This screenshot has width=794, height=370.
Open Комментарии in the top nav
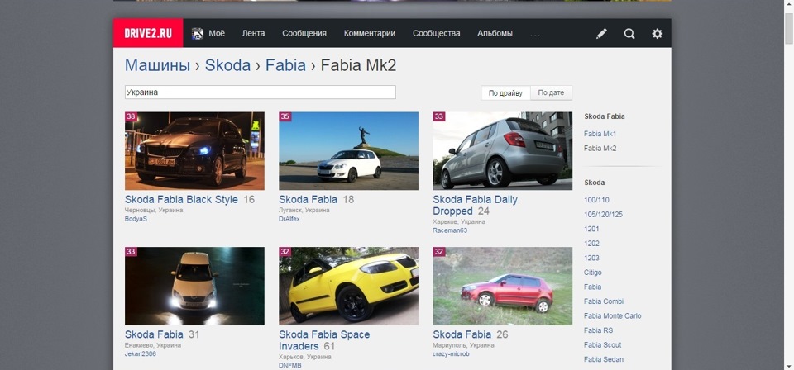pyautogui.click(x=370, y=33)
